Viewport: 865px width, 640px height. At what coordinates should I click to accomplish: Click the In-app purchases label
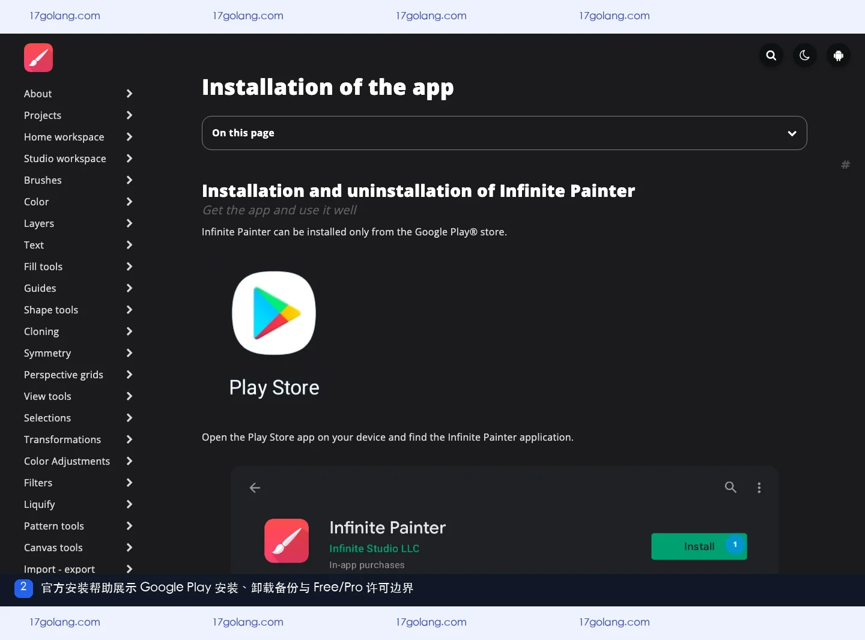click(367, 565)
